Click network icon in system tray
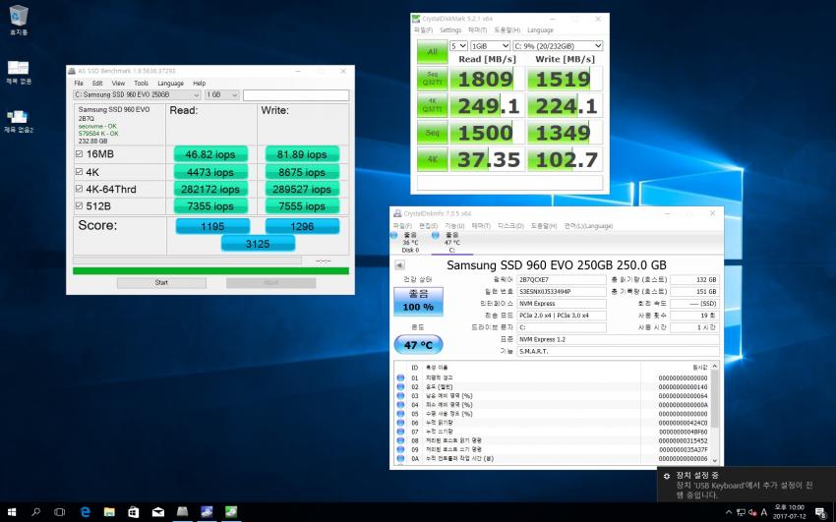Image resolution: width=836 pixels, height=522 pixels. (x=741, y=512)
